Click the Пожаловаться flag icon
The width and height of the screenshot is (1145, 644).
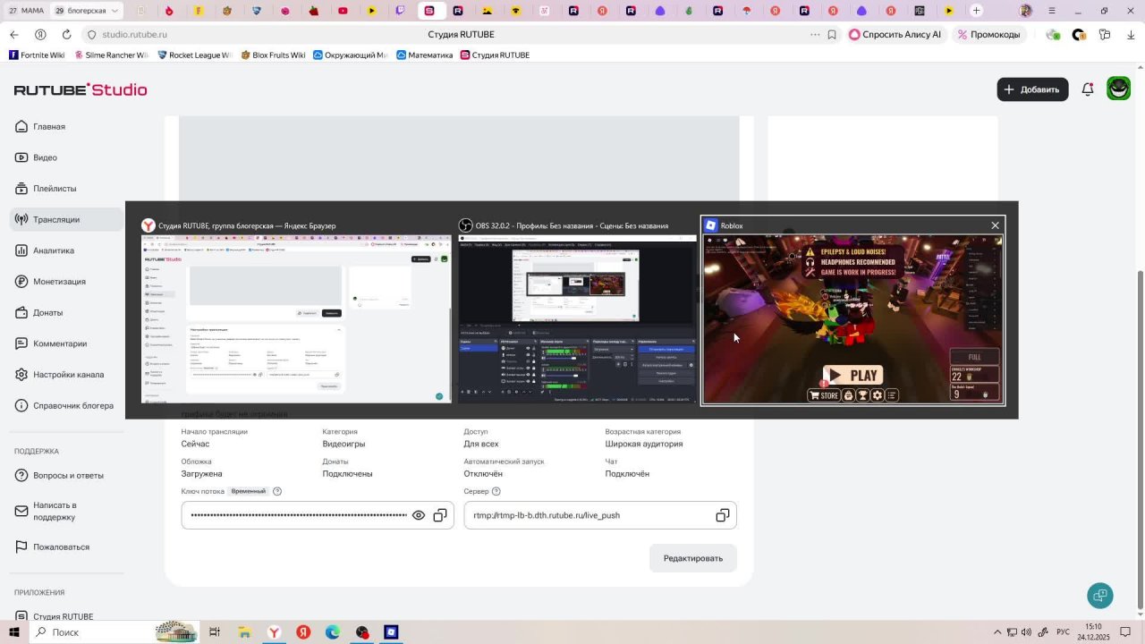(x=22, y=547)
